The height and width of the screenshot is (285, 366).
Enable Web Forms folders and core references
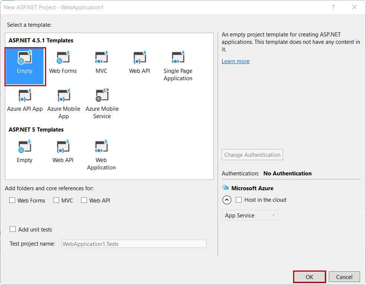point(12,200)
